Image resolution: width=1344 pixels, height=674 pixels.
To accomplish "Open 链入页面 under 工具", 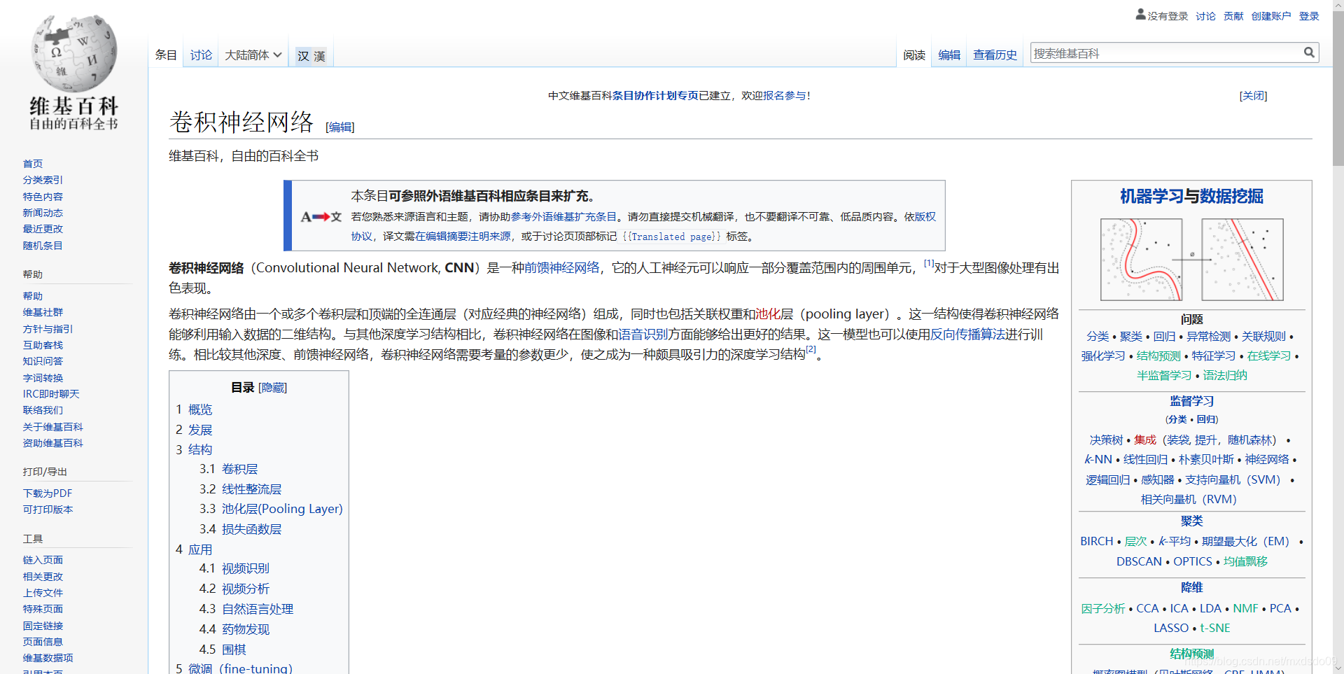I will [x=43, y=560].
